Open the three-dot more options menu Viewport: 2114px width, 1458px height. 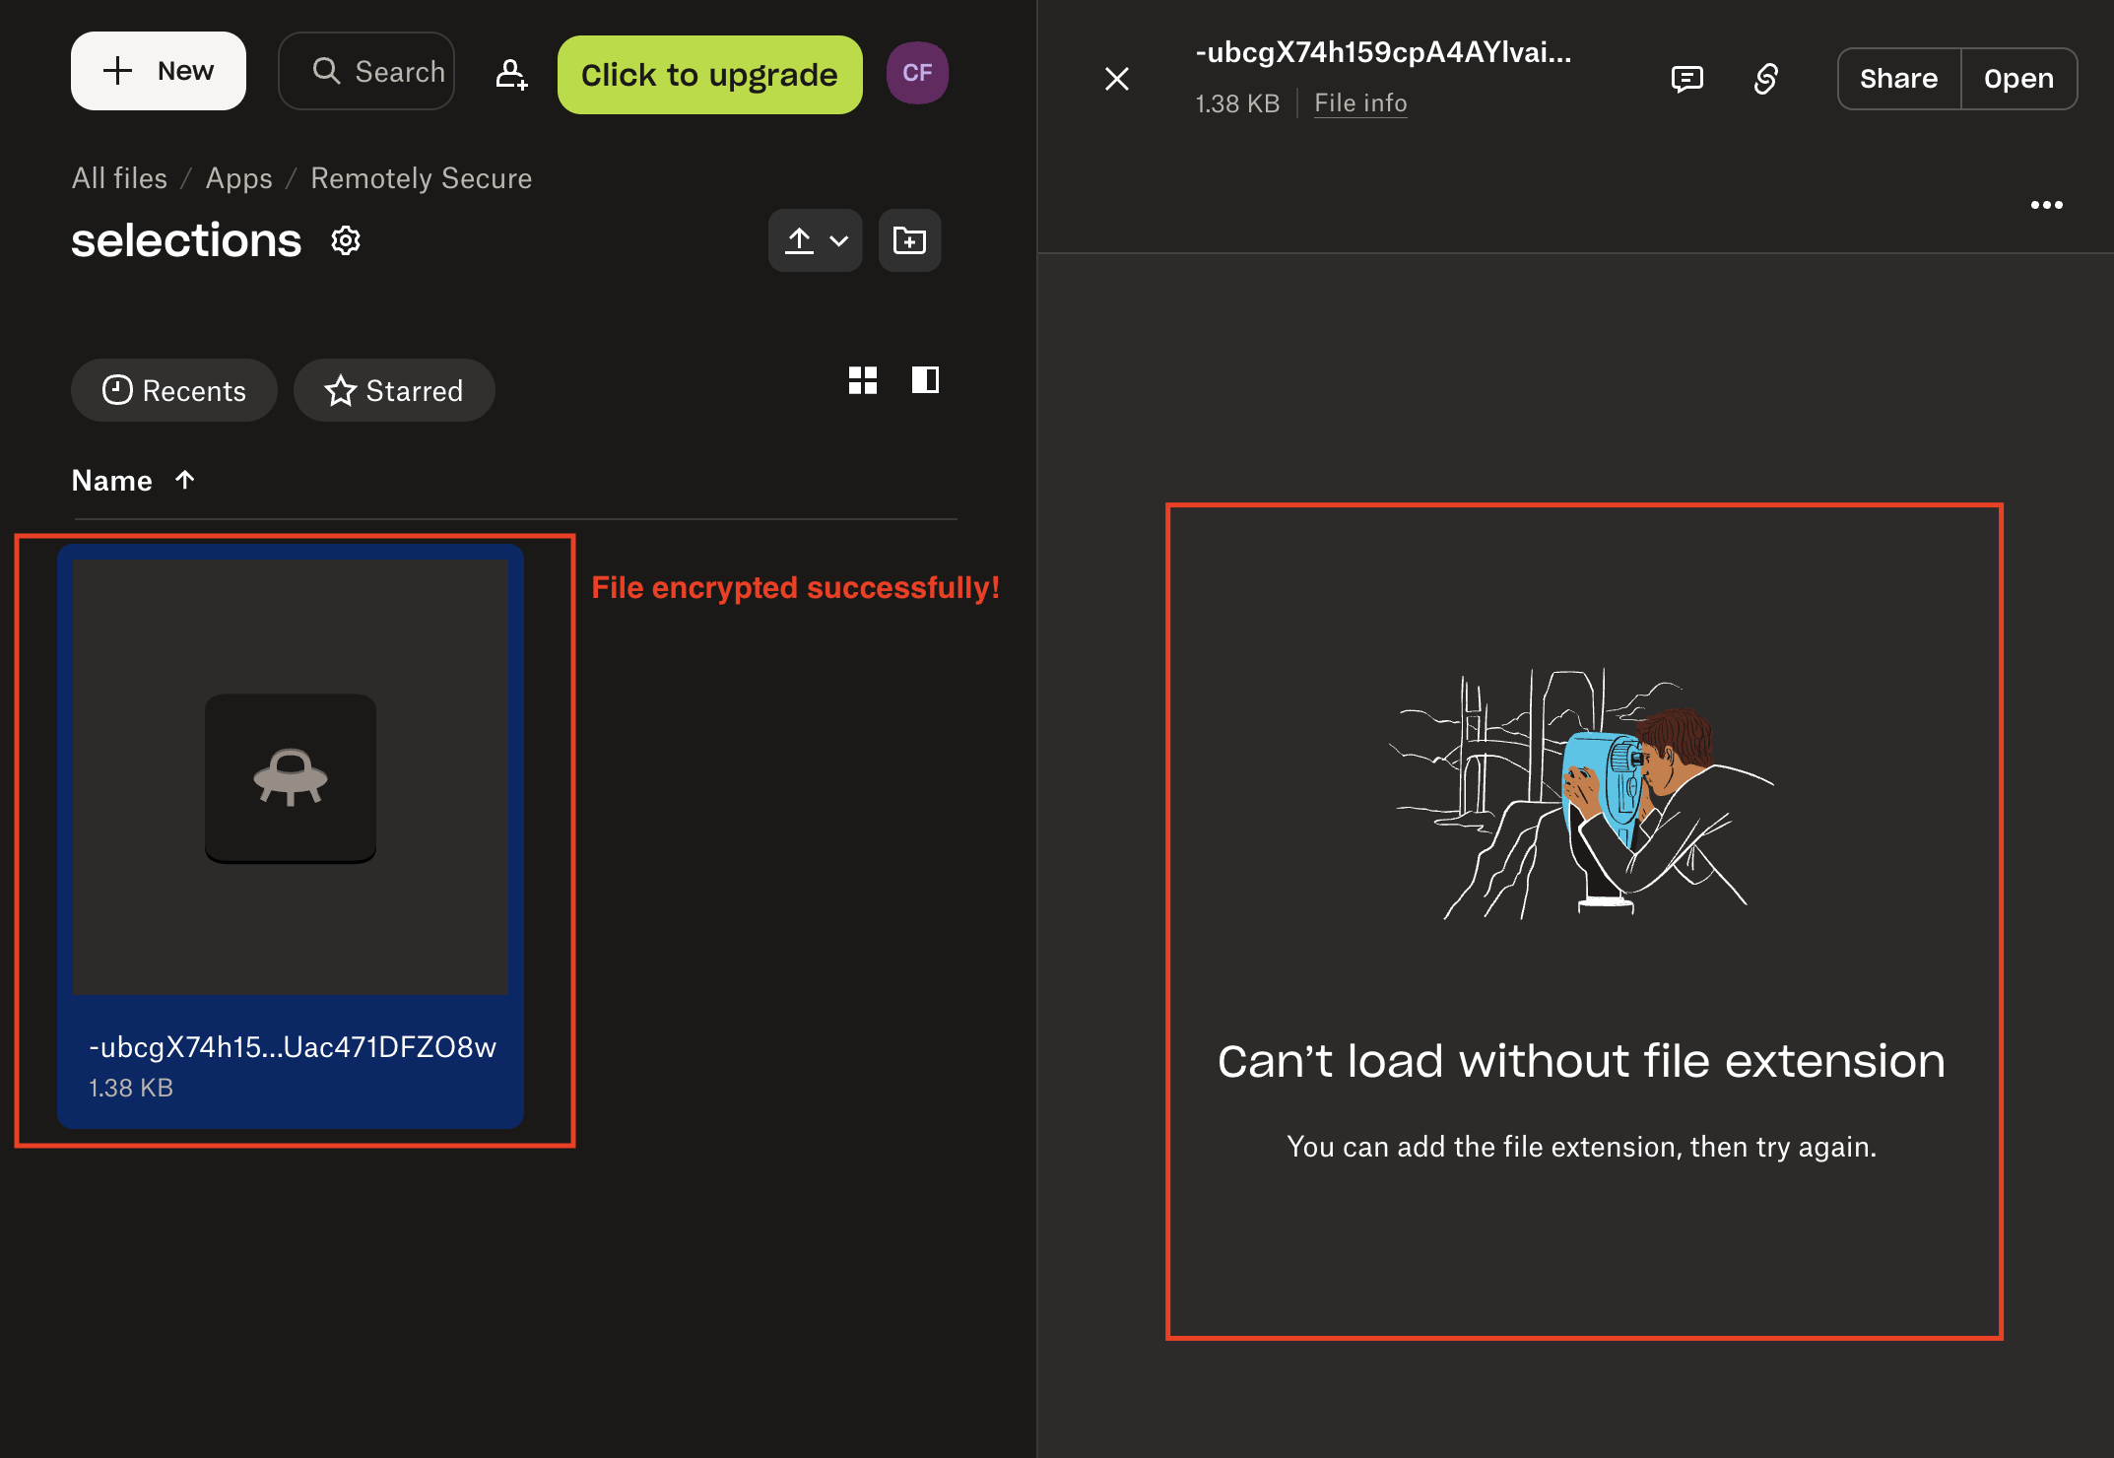[x=2047, y=204]
